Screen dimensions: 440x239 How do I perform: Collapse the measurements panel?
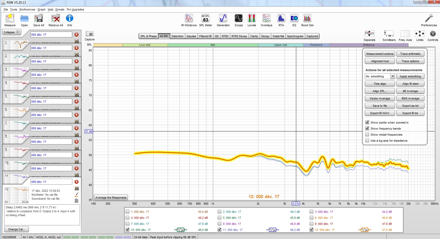(x=12, y=32)
